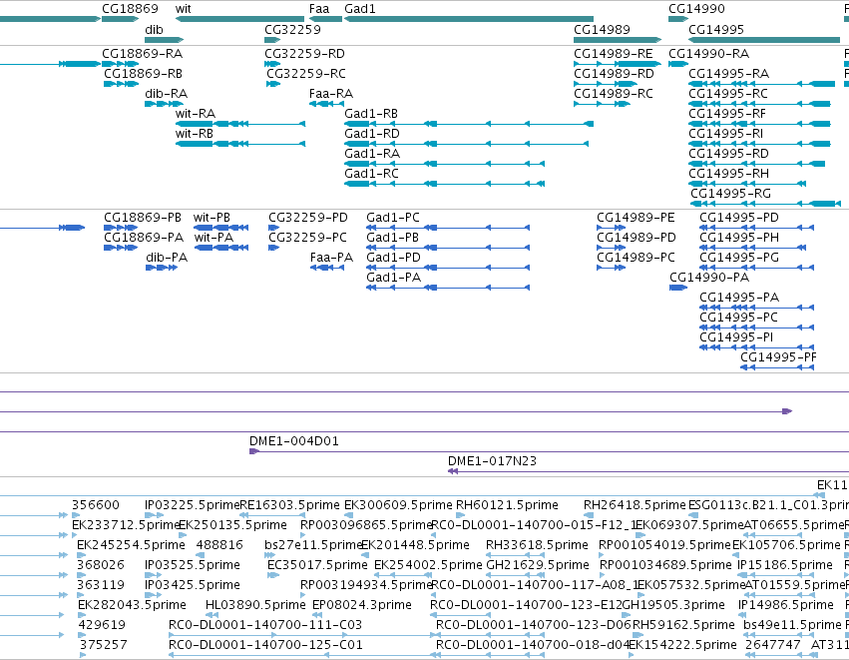Click EST EK233712.5prime
This screenshot has height=660, width=849.
[x=125, y=525]
